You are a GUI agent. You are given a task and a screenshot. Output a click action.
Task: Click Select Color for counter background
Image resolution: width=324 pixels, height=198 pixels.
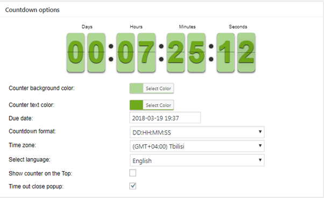158,88
